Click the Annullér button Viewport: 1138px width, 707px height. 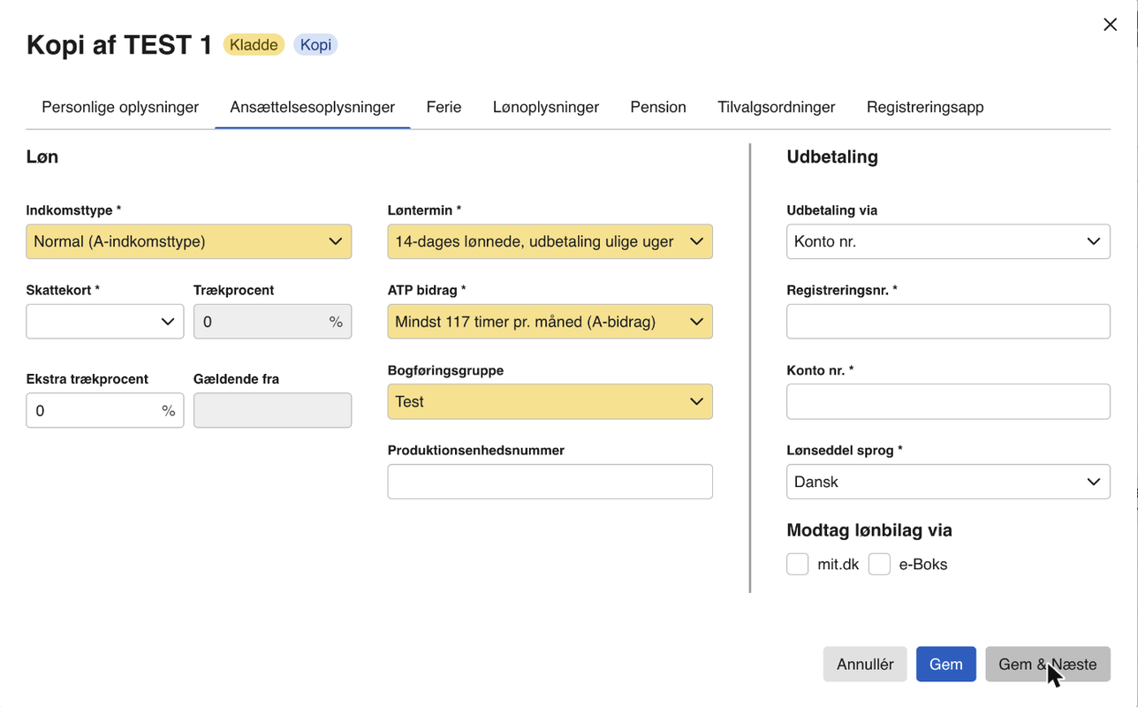coord(865,664)
